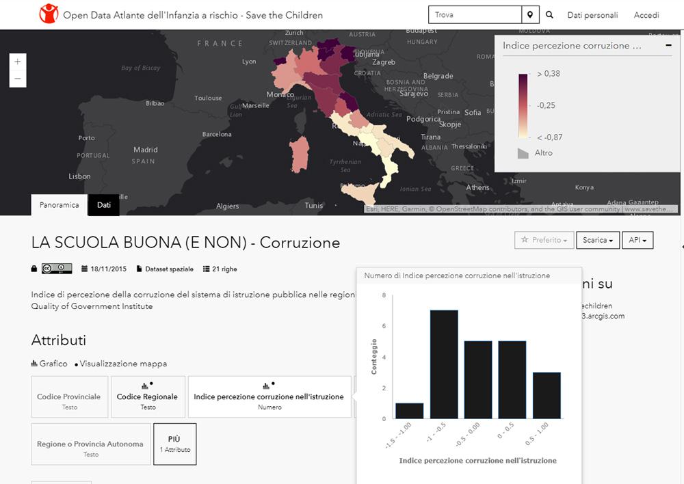Click the lock icon under the title
This screenshot has width=684, height=484.
point(34,269)
